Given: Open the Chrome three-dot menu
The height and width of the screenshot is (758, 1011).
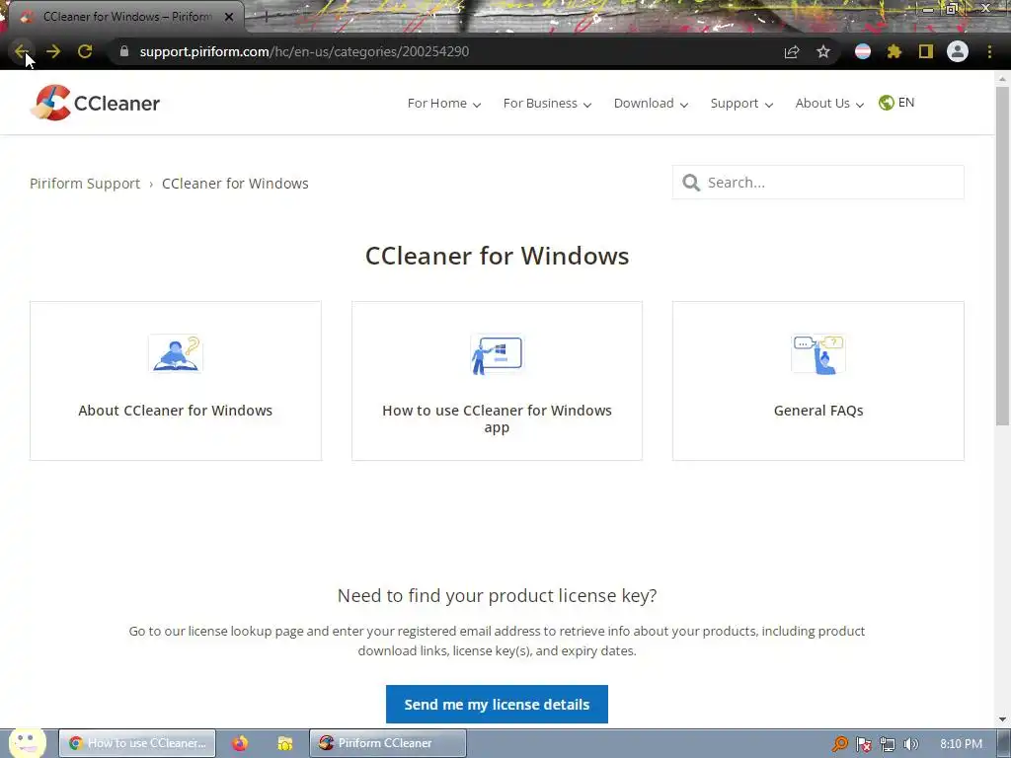Looking at the screenshot, I should 989,51.
